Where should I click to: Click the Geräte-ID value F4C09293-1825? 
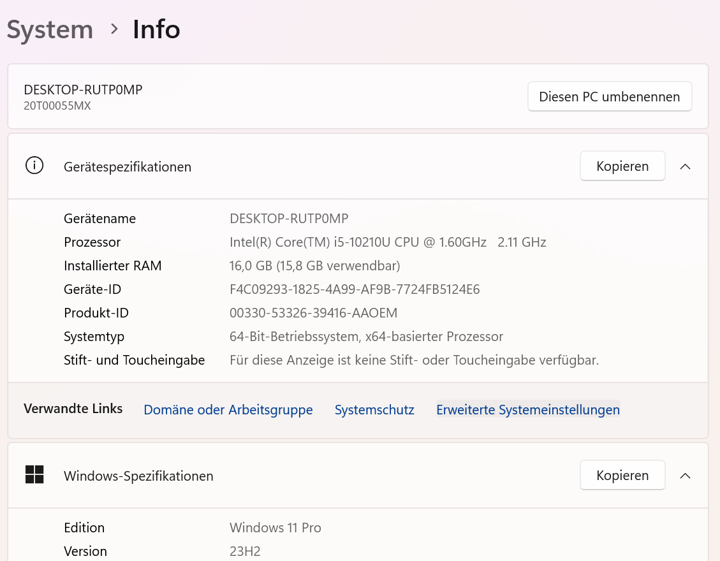(355, 289)
